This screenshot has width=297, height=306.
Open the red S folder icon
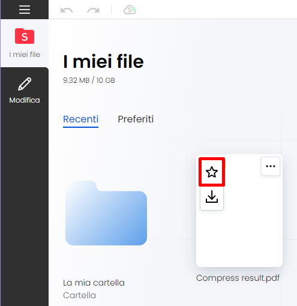point(25,36)
